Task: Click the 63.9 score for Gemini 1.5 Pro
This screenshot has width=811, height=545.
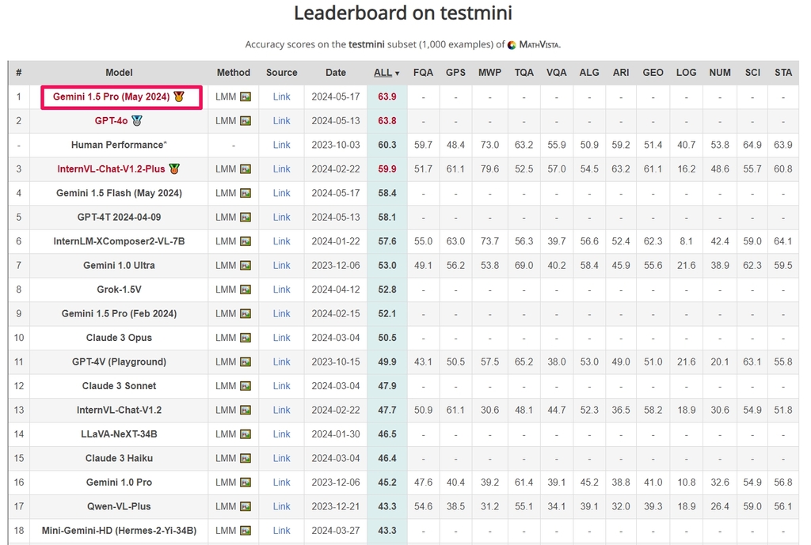Action: [386, 97]
